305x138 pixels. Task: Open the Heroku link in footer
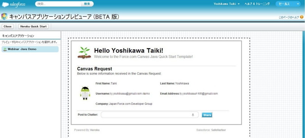coord(95,130)
